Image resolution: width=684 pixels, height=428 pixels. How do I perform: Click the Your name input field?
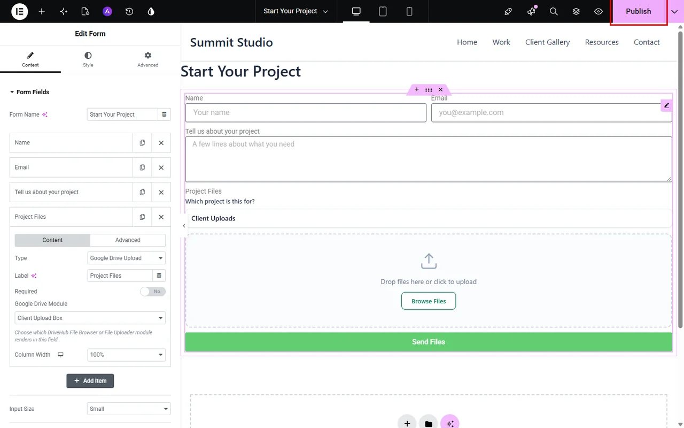pyautogui.click(x=306, y=112)
